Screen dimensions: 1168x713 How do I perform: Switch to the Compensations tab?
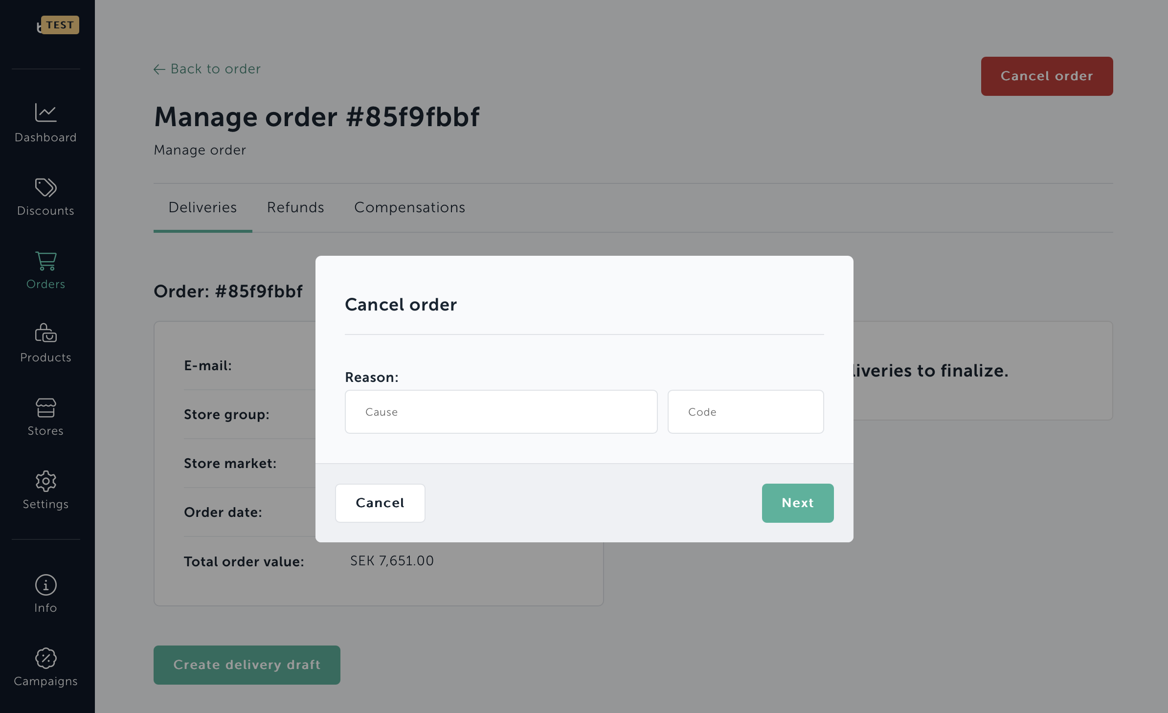[409, 207]
